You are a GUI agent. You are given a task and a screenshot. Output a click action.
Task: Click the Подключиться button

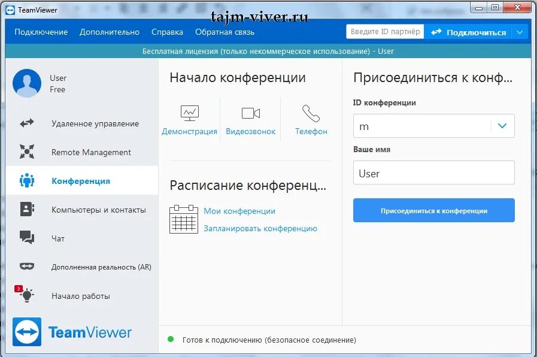tap(468, 32)
